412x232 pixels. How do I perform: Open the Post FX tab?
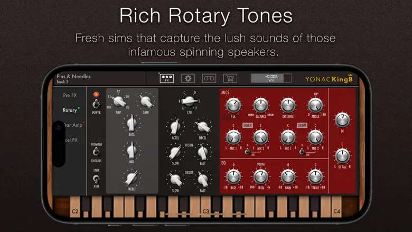(x=71, y=140)
